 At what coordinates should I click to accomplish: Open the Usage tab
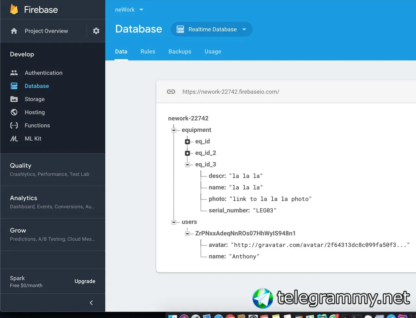point(213,52)
